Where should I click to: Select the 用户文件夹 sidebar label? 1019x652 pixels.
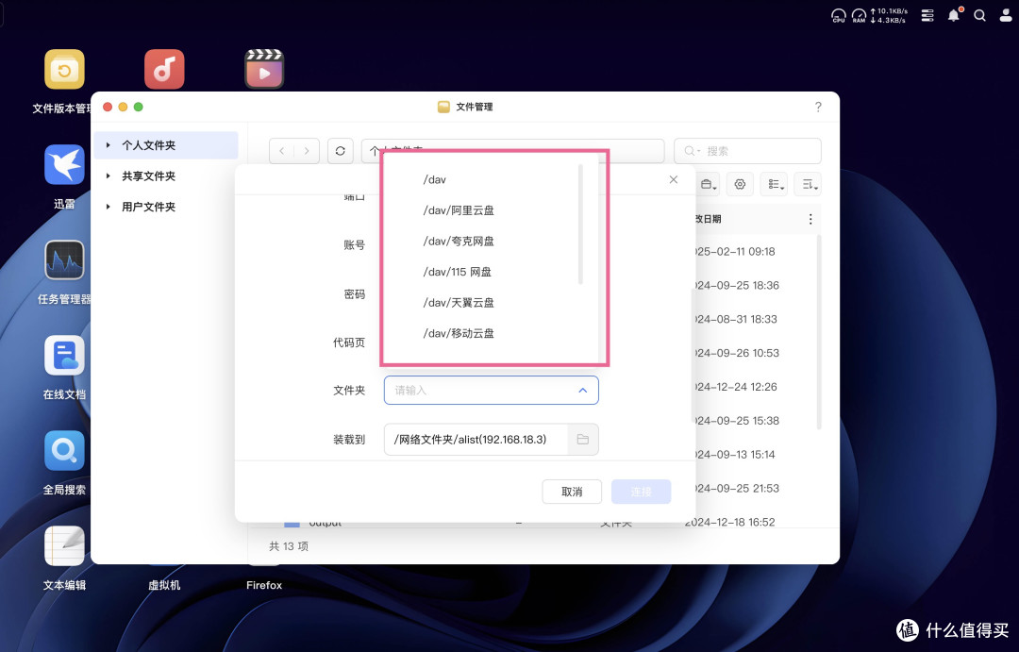(149, 206)
